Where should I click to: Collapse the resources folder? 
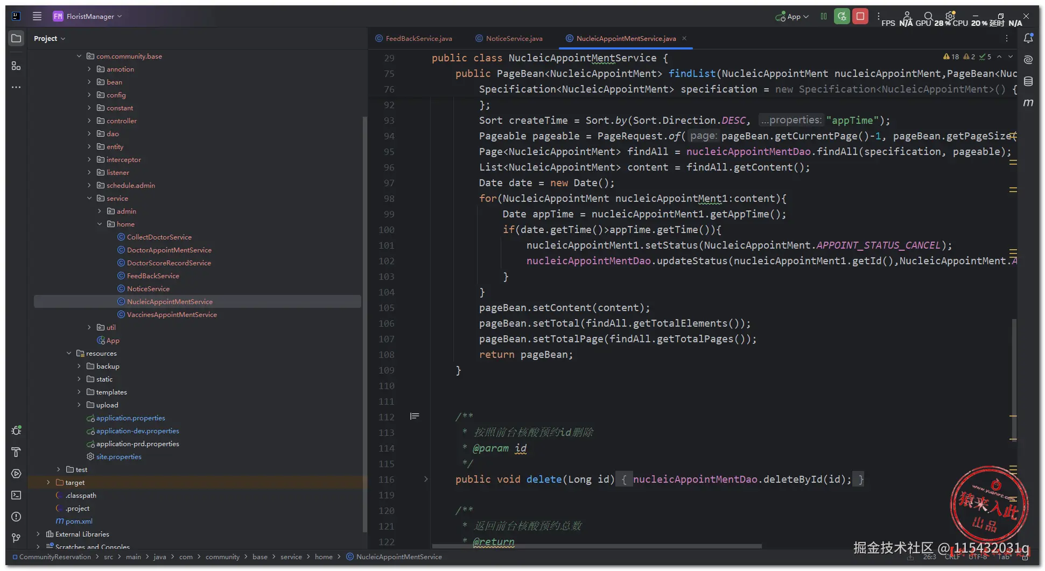click(x=69, y=353)
